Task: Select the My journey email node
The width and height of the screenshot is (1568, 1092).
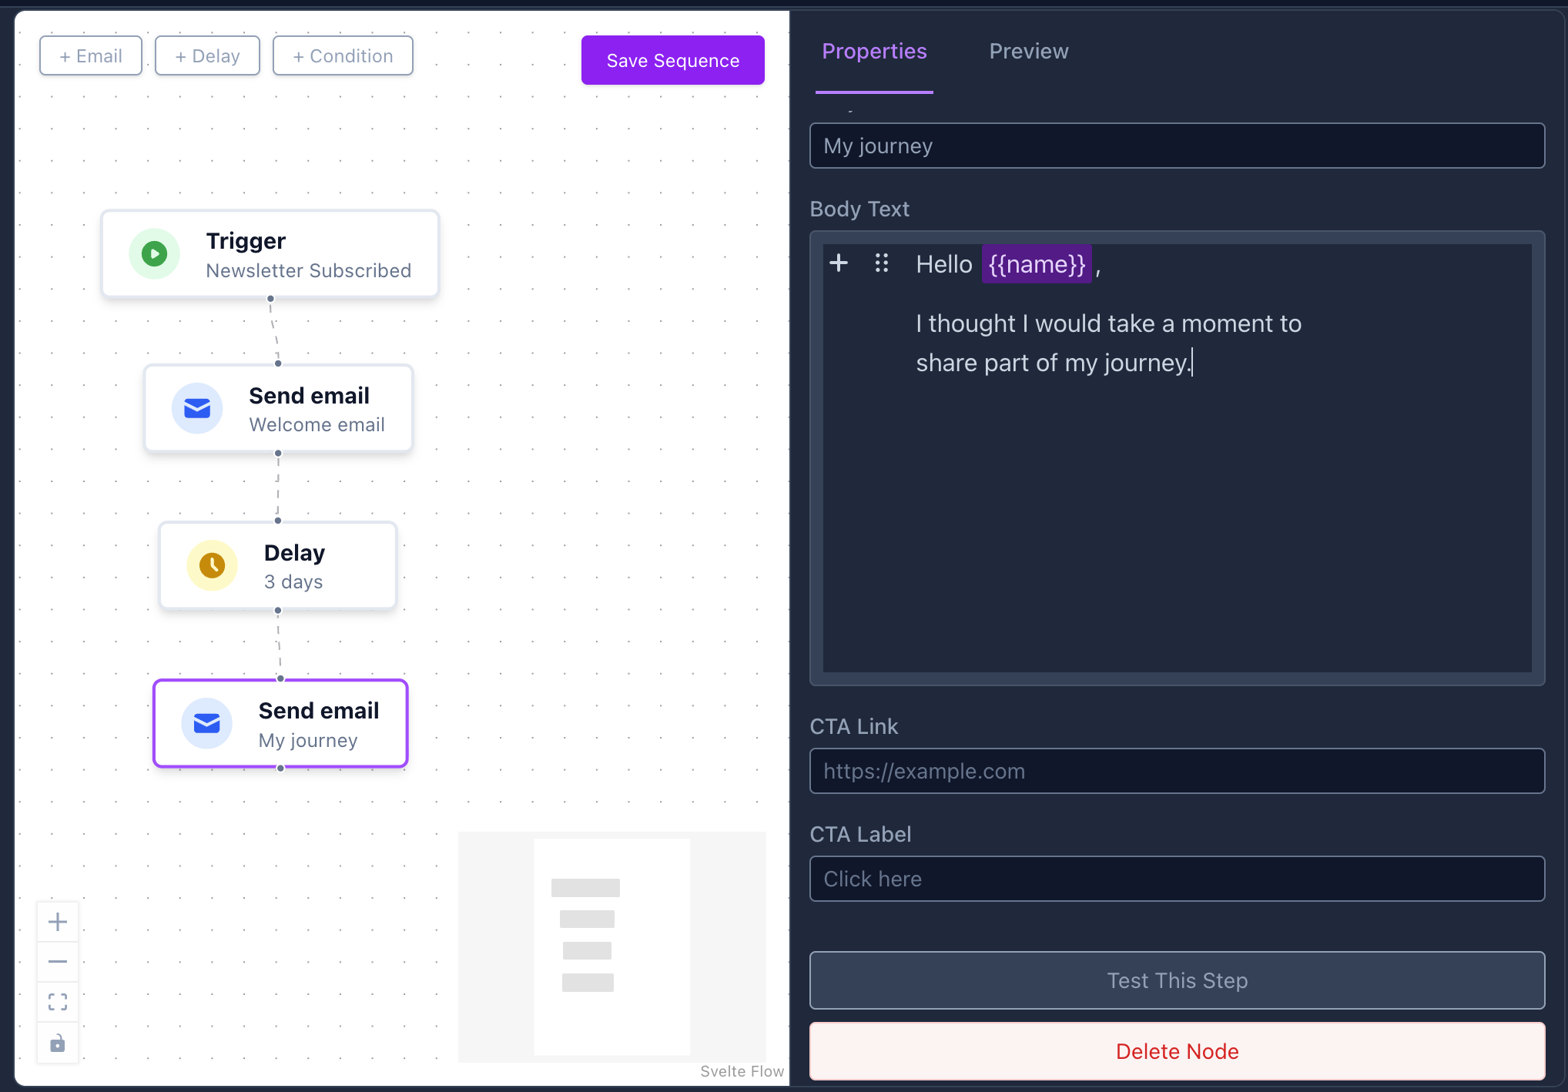Action: click(x=280, y=723)
